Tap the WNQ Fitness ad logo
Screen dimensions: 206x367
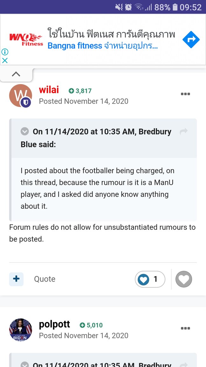point(26,40)
